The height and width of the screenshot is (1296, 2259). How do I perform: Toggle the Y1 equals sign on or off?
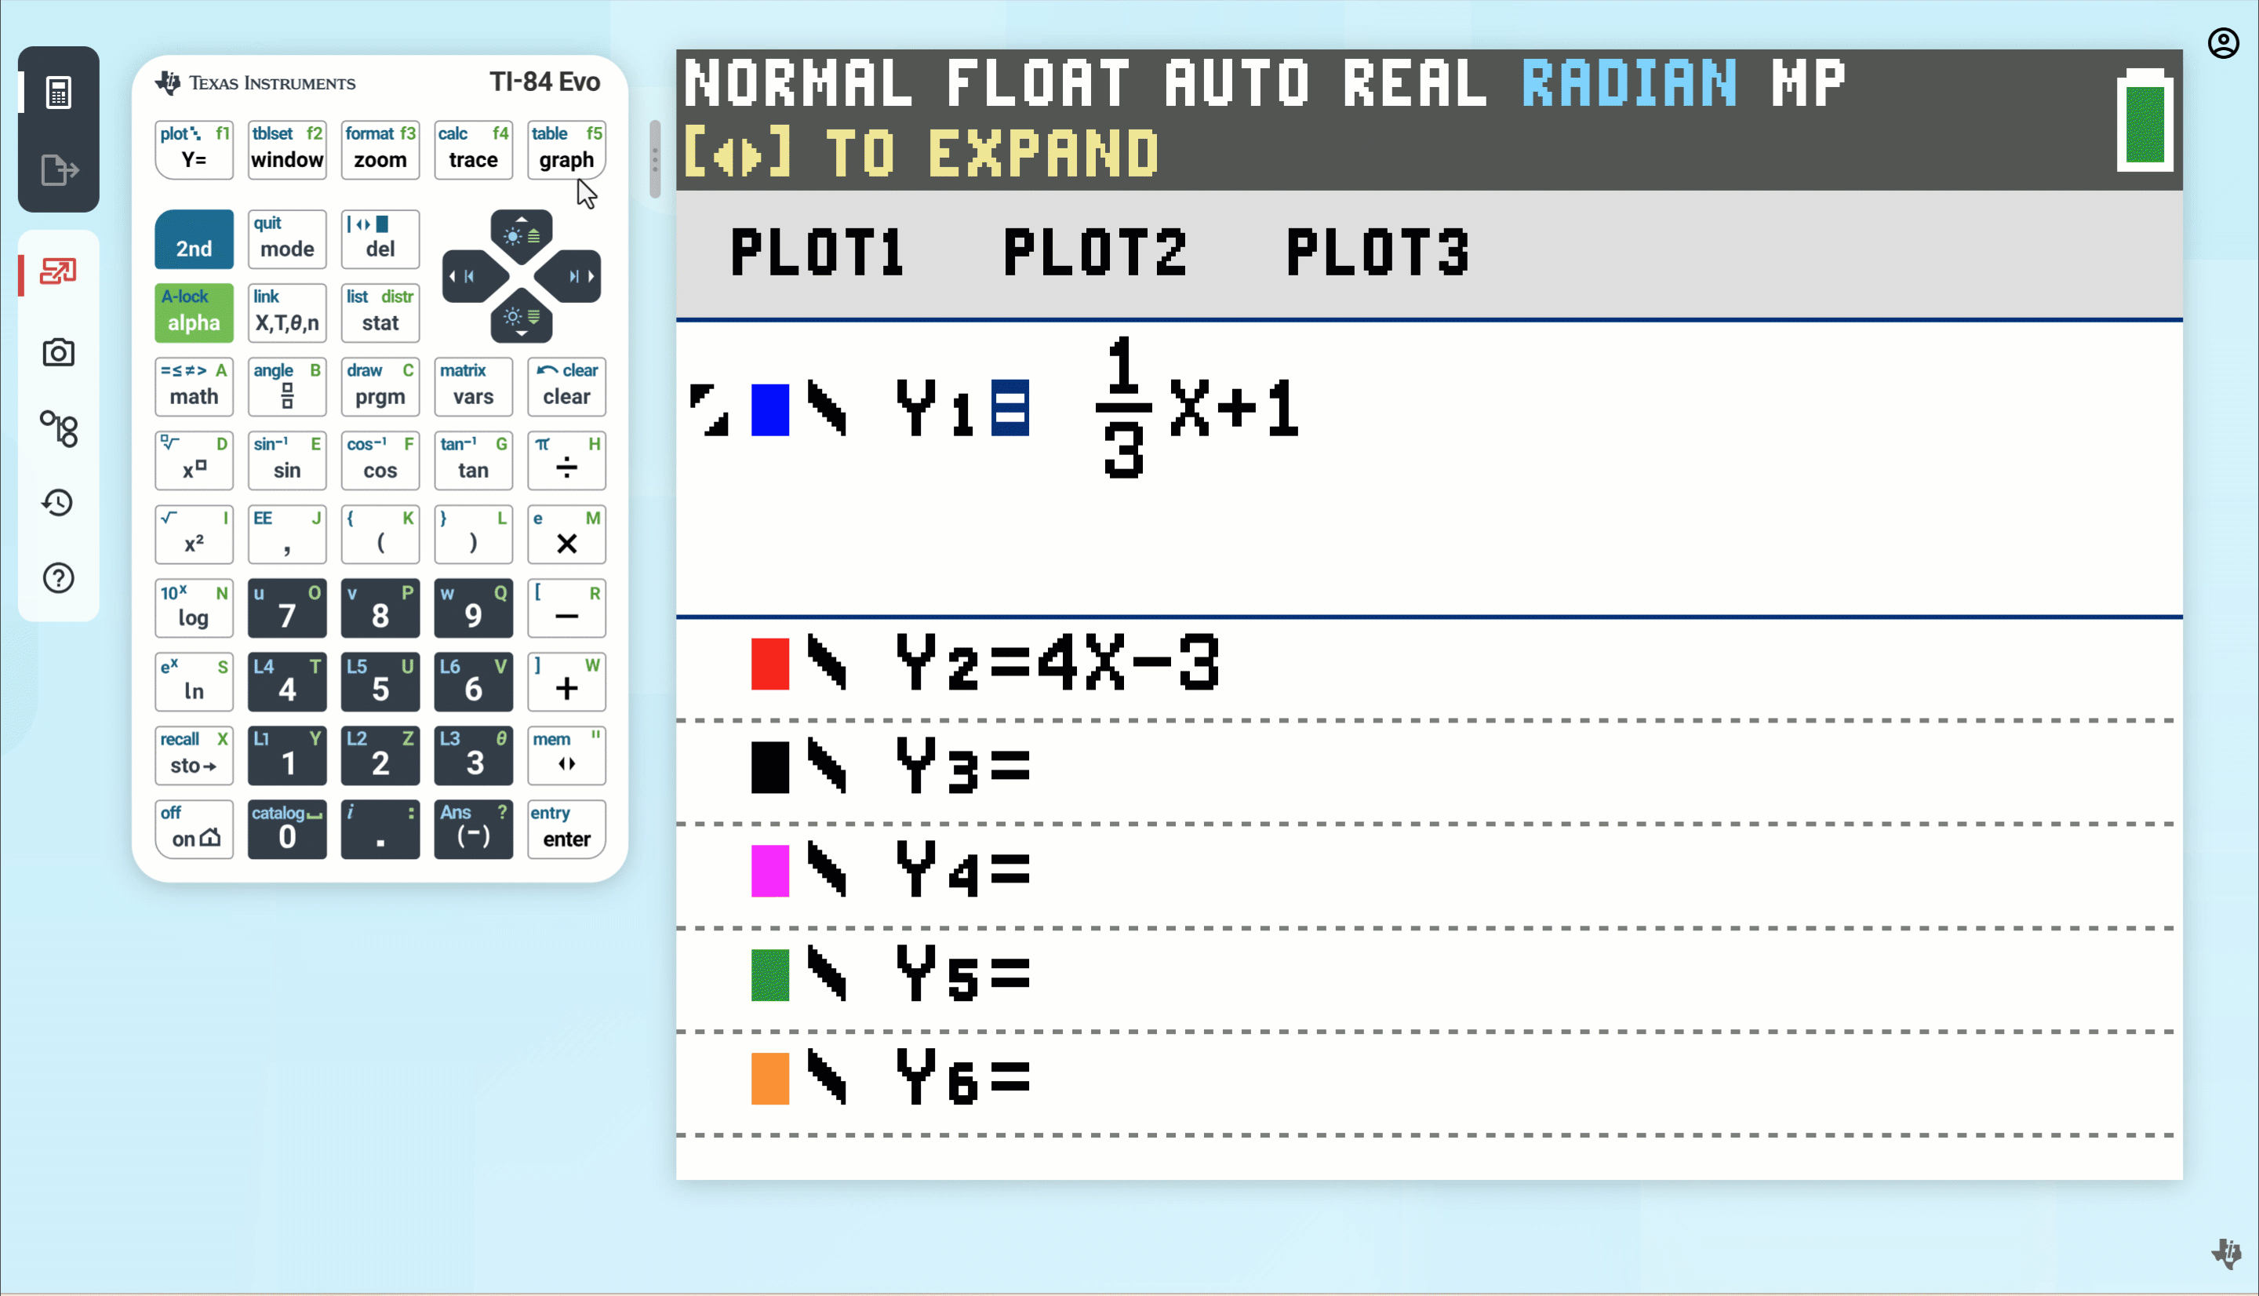1009,409
